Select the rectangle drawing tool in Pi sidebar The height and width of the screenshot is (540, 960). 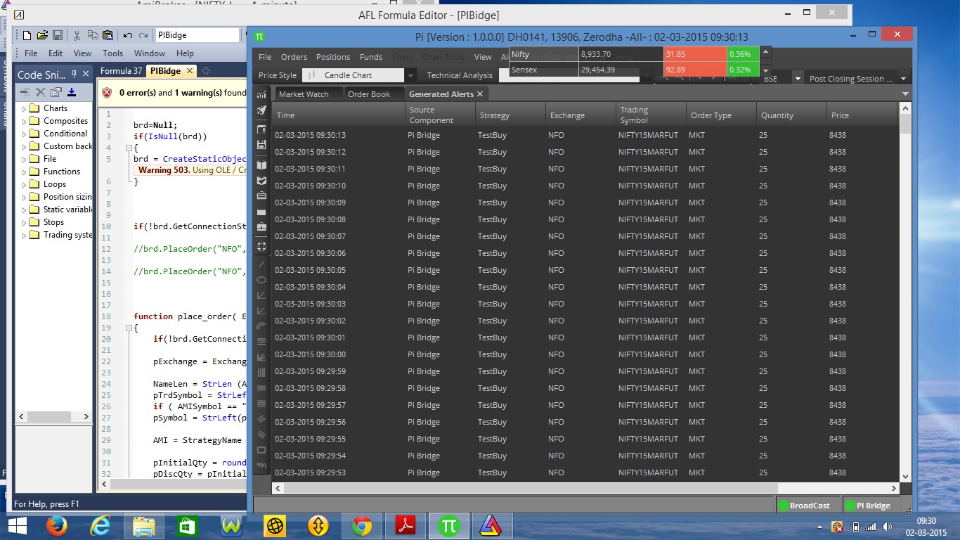point(261,450)
